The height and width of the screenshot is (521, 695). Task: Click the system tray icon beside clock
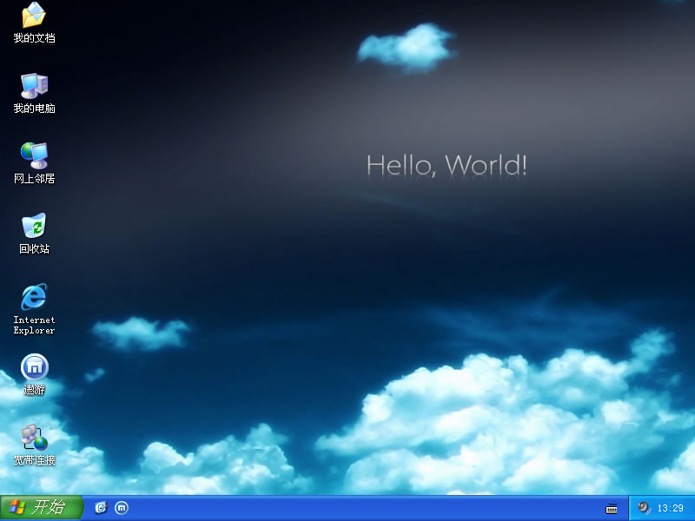(x=644, y=508)
